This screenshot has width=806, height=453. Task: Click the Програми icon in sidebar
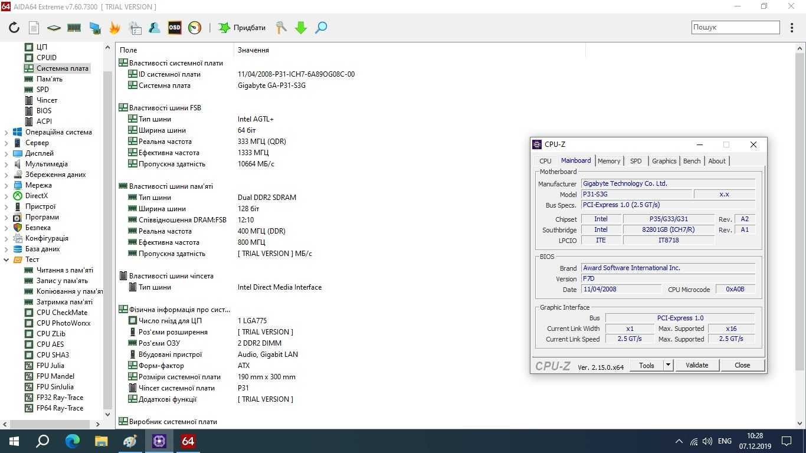18,217
